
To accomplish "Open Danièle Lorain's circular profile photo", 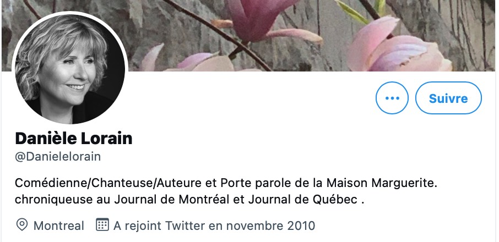I will (x=70, y=69).
